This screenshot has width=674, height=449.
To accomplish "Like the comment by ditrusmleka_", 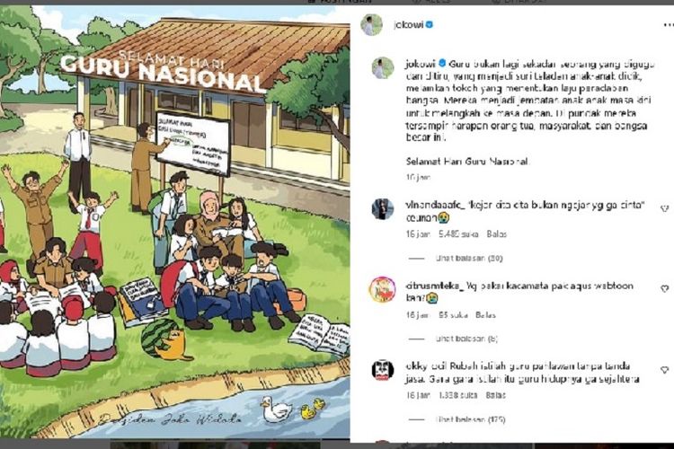I will click(x=664, y=289).
